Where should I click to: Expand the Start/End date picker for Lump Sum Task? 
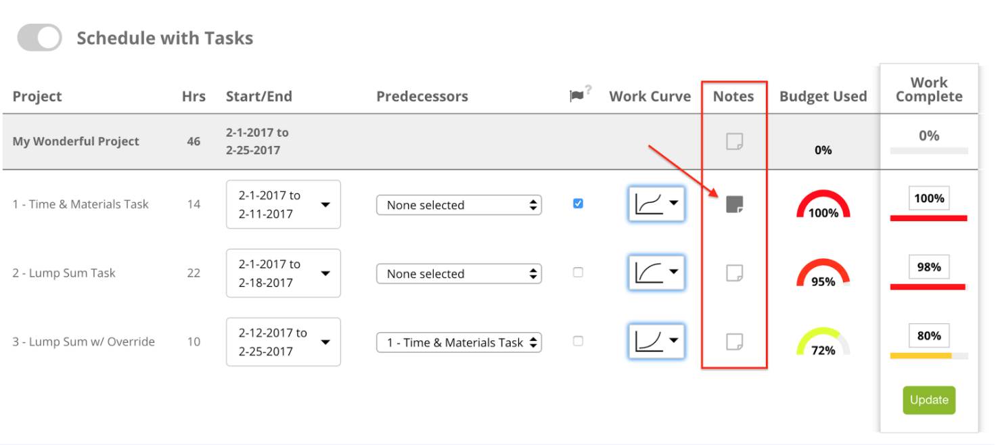tap(283, 273)
